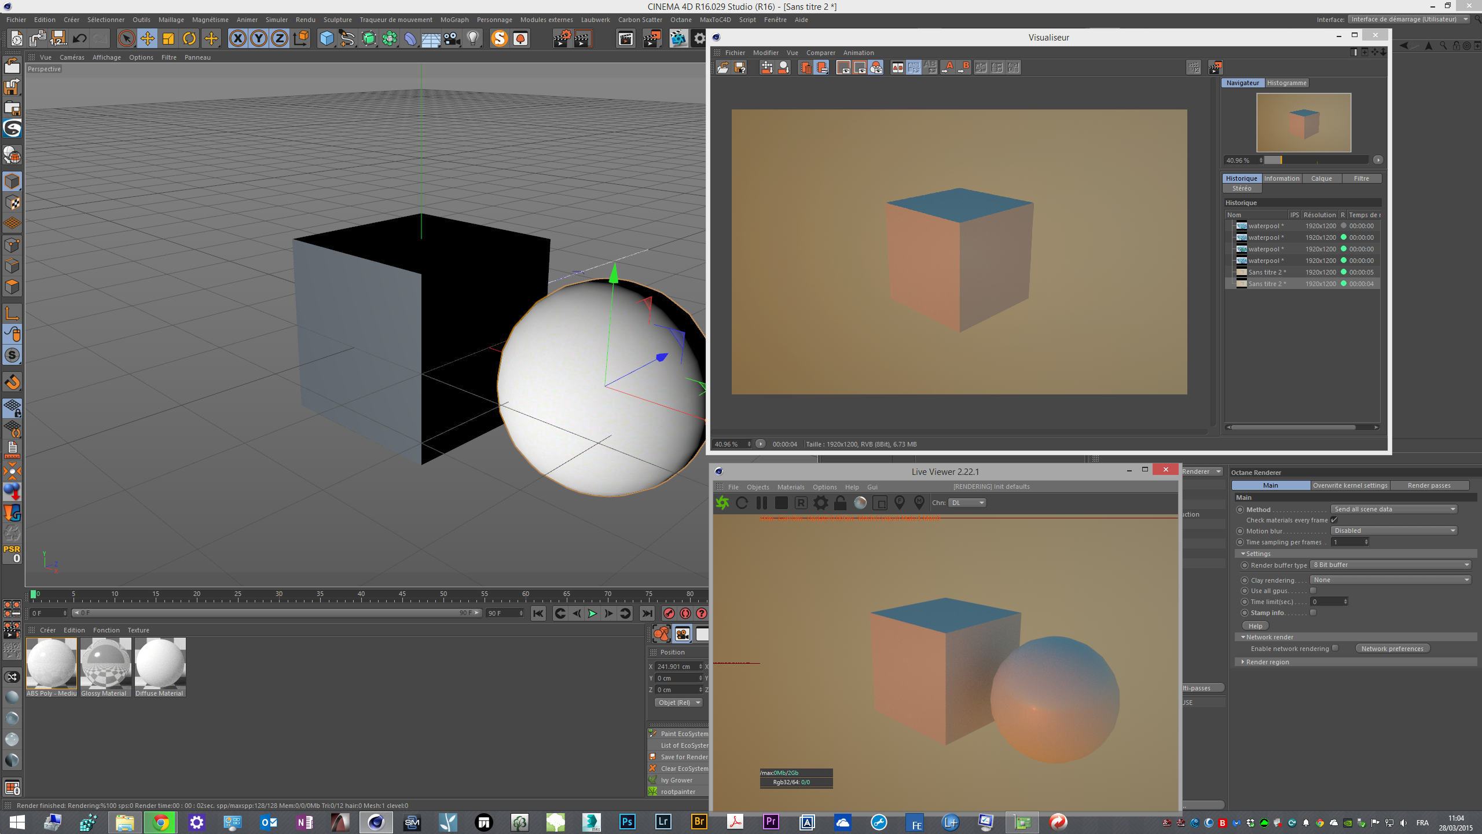
Task: Open the Motion blur dropdown
Action: 1394,531
